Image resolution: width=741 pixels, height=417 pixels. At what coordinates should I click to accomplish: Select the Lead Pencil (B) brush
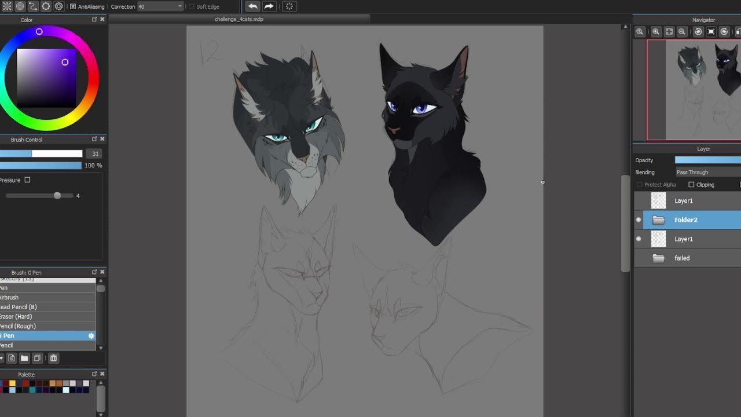47,307
